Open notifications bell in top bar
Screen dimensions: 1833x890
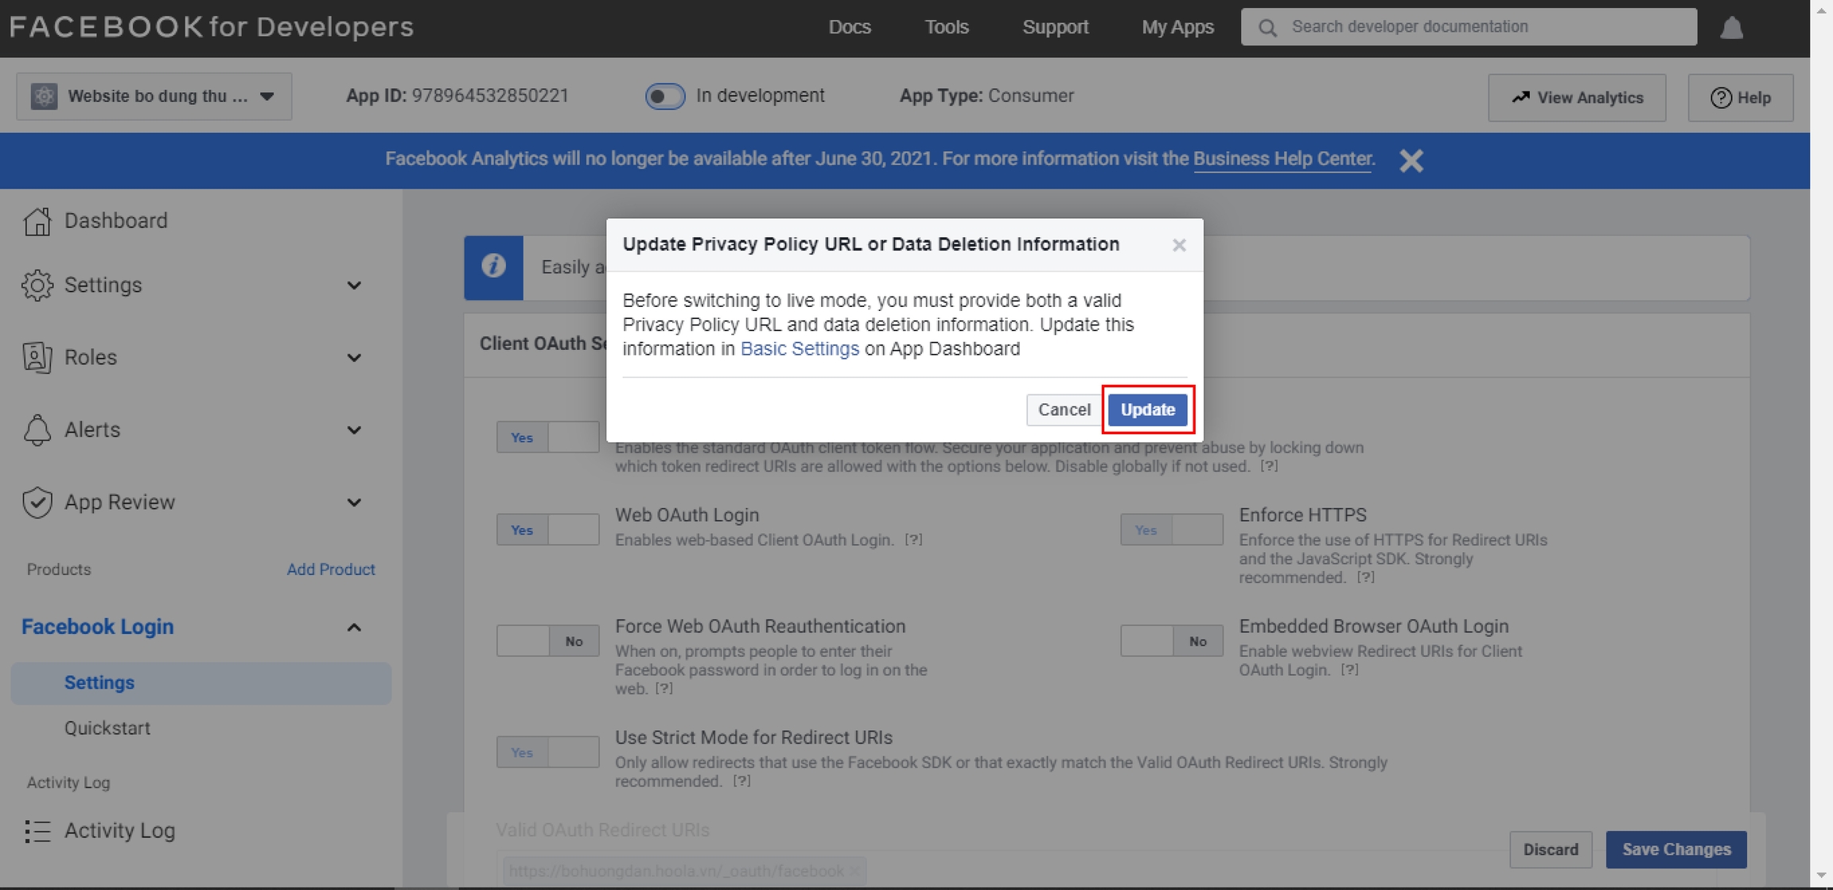click(x=1731, y=28)
